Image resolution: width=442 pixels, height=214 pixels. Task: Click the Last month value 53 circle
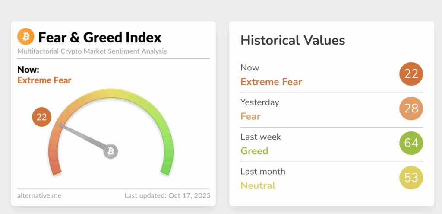tap(411, 178)
